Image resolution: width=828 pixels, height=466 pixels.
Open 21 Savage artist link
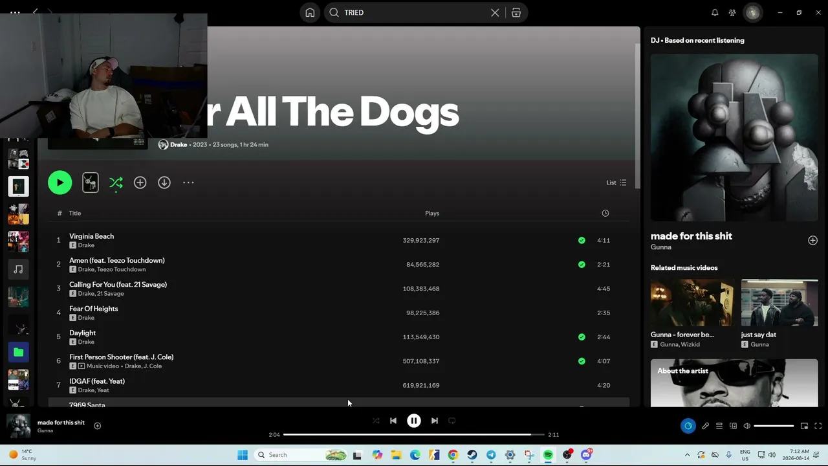pyautogui.click(x=111, y=293)
